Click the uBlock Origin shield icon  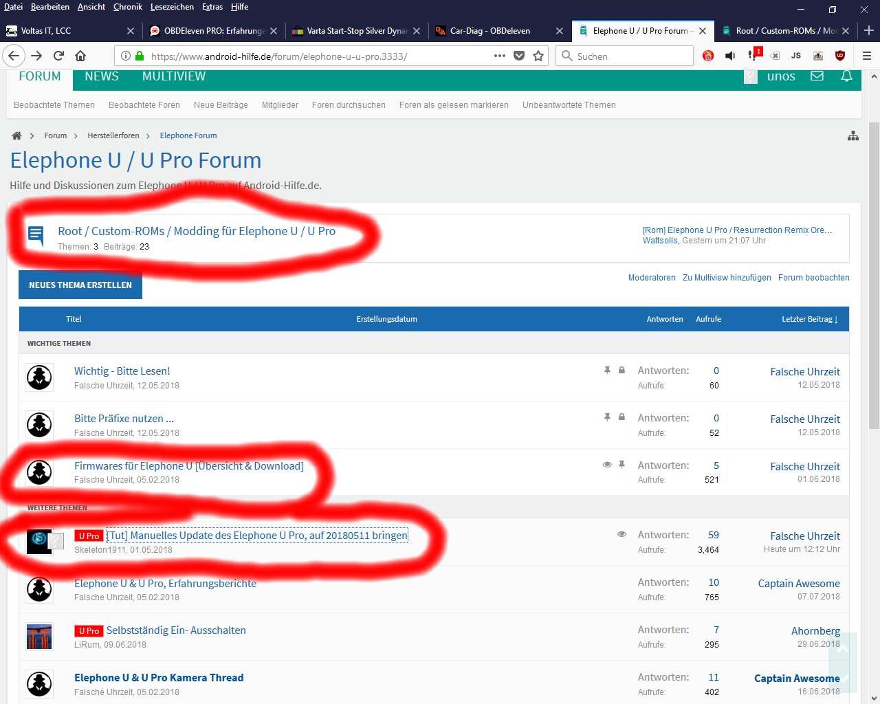coord(840,56)
